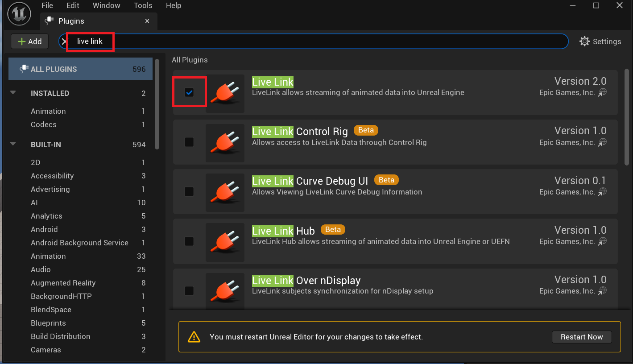Click the plugin search input field

(x=314, y=41)
